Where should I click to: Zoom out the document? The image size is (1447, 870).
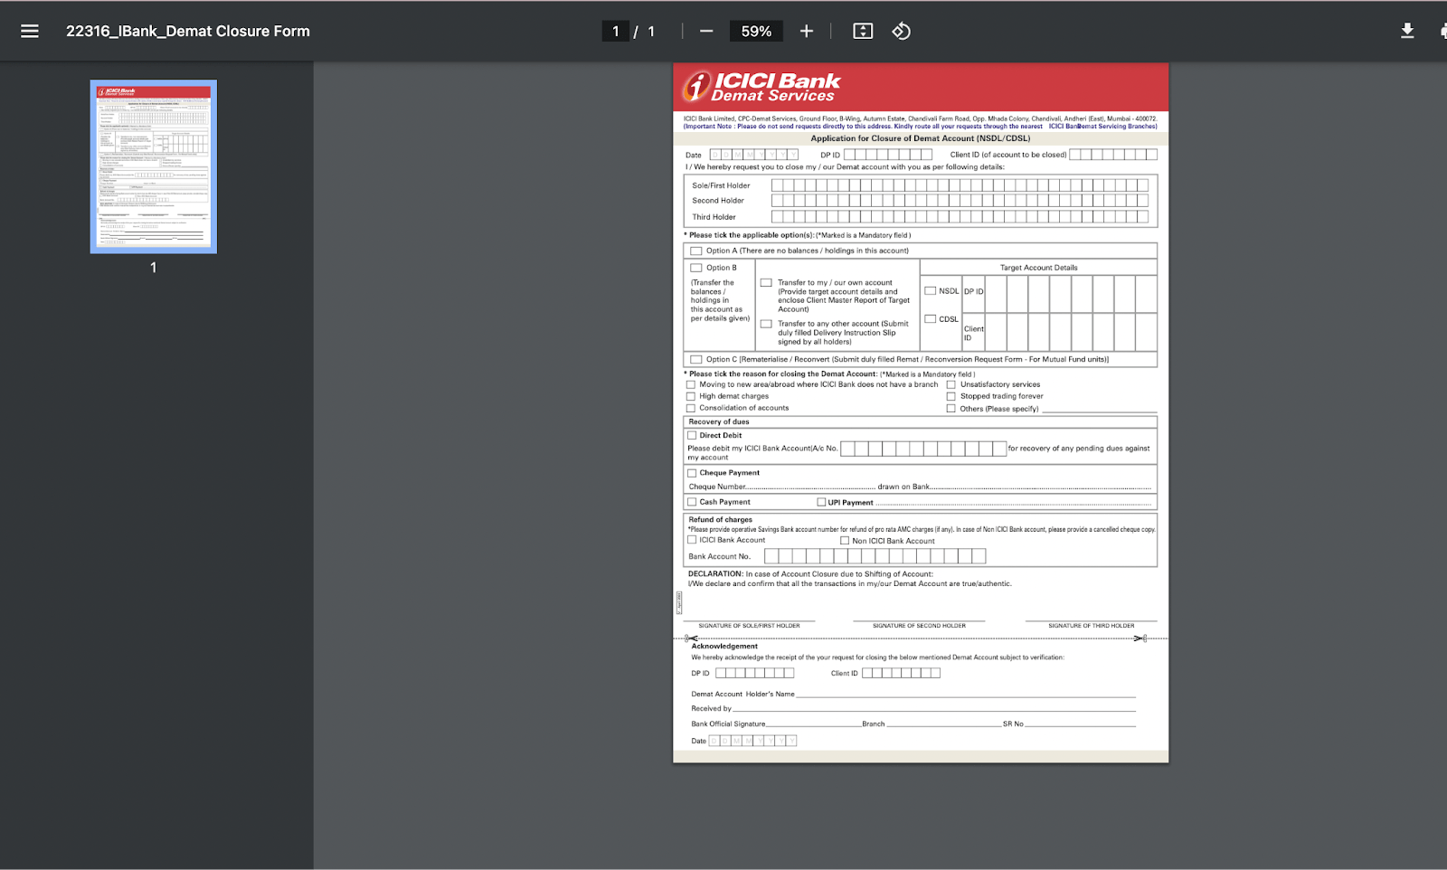705,30
